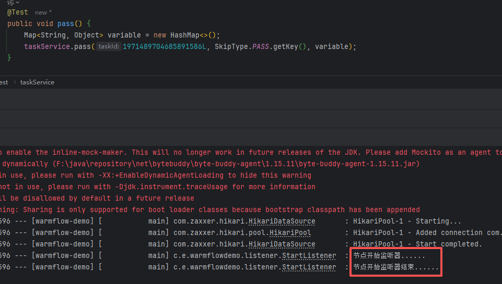Click the PASS enum constant
This screenshot has width=502, height=284.
pyautogui.click(x=260, y=47)
